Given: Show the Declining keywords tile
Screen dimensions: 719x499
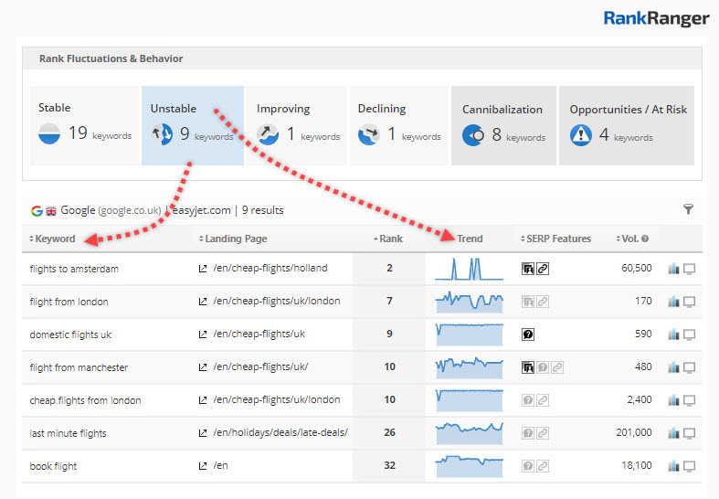Looking at the screenshot, I should click(x=398, y=126).
